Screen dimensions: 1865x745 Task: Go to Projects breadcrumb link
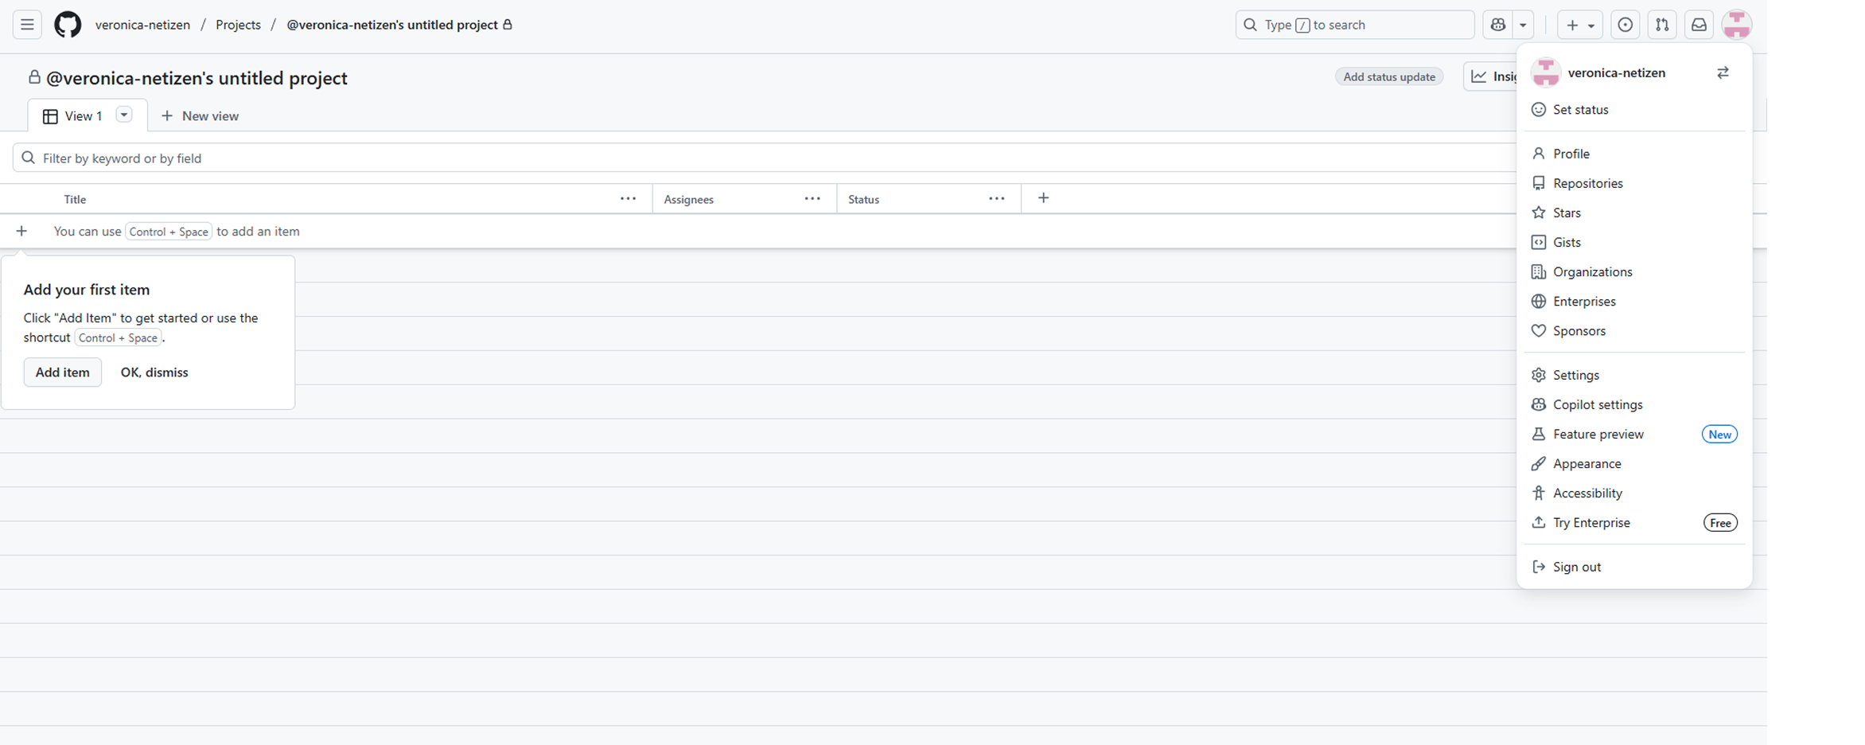[238, 25]
